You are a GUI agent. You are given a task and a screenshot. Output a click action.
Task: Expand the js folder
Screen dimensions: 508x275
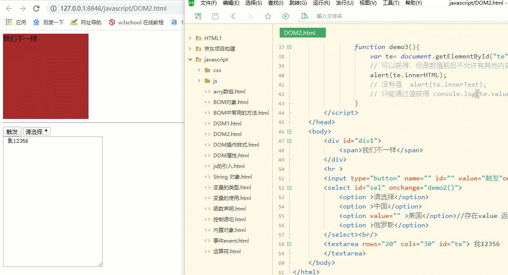199,81
